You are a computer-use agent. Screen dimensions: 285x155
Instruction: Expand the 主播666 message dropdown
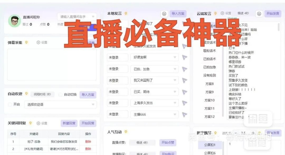coord(154,114)
